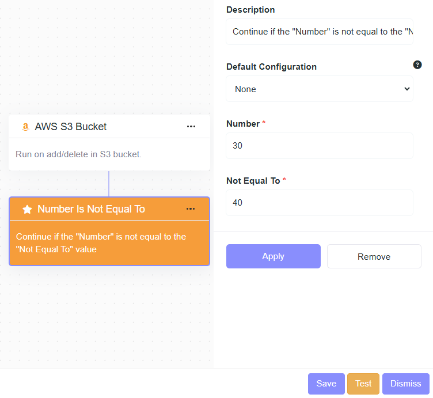
Task: Open help tooltip beside Default Configuration
Action: (x=417, y=65)
